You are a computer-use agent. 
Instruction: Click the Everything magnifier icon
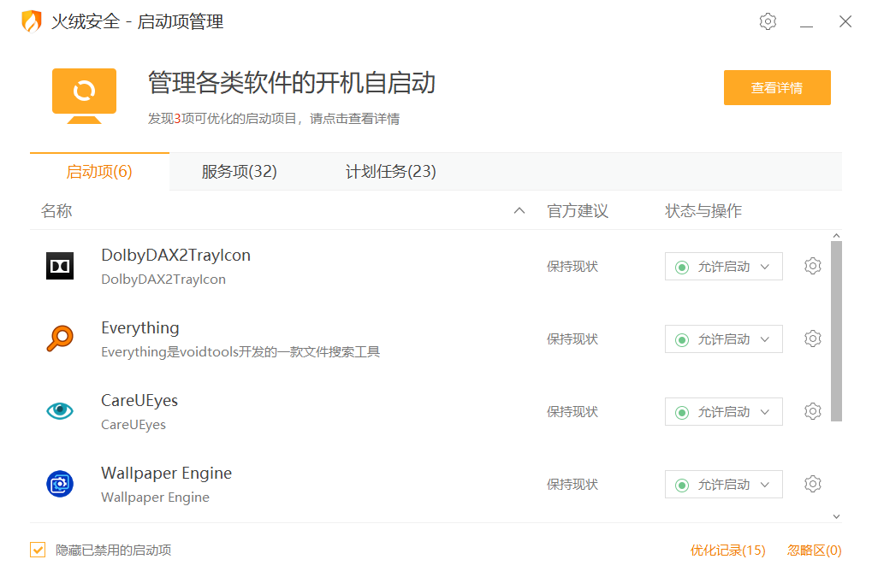(x=60, y=339)
